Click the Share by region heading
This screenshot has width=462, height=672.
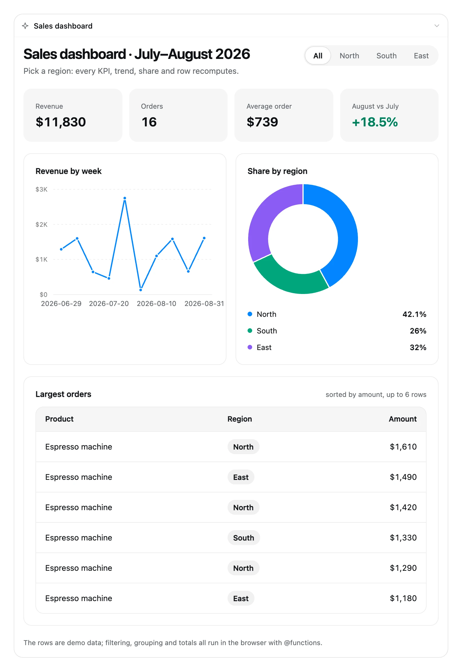click(x=277, y=171)
